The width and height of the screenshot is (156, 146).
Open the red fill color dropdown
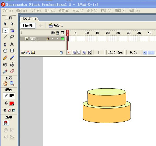[12, 103]
